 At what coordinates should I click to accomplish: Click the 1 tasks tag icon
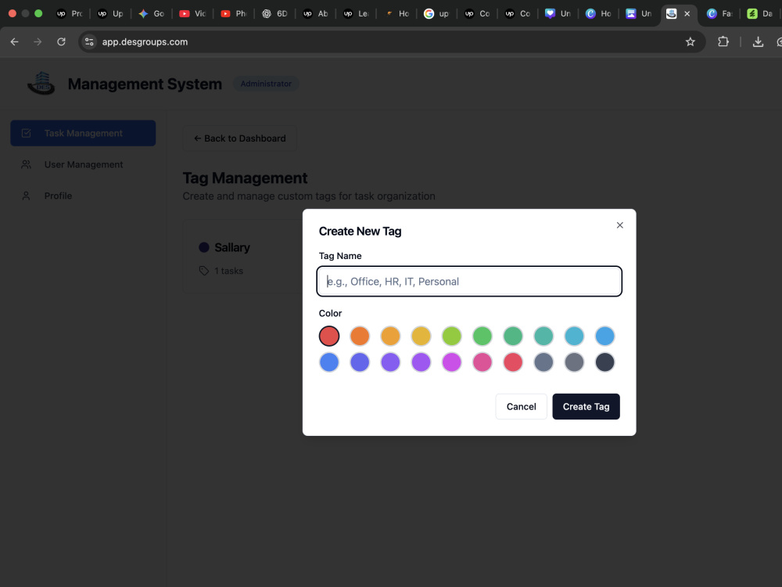pyautogui.click(x=204, y=271)
